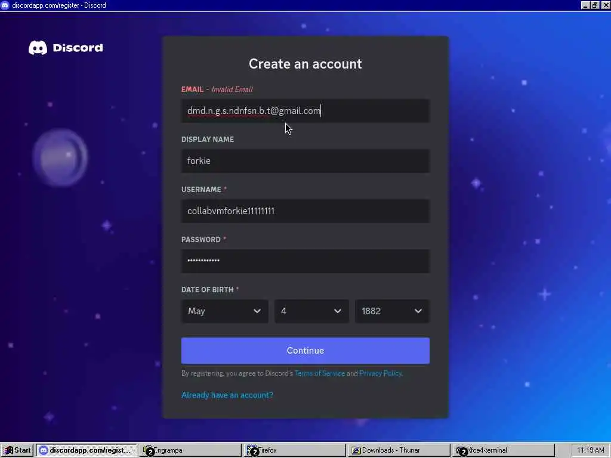
Task: Close the Discord window
Action: pyautogui.click(x=606, y=5)
